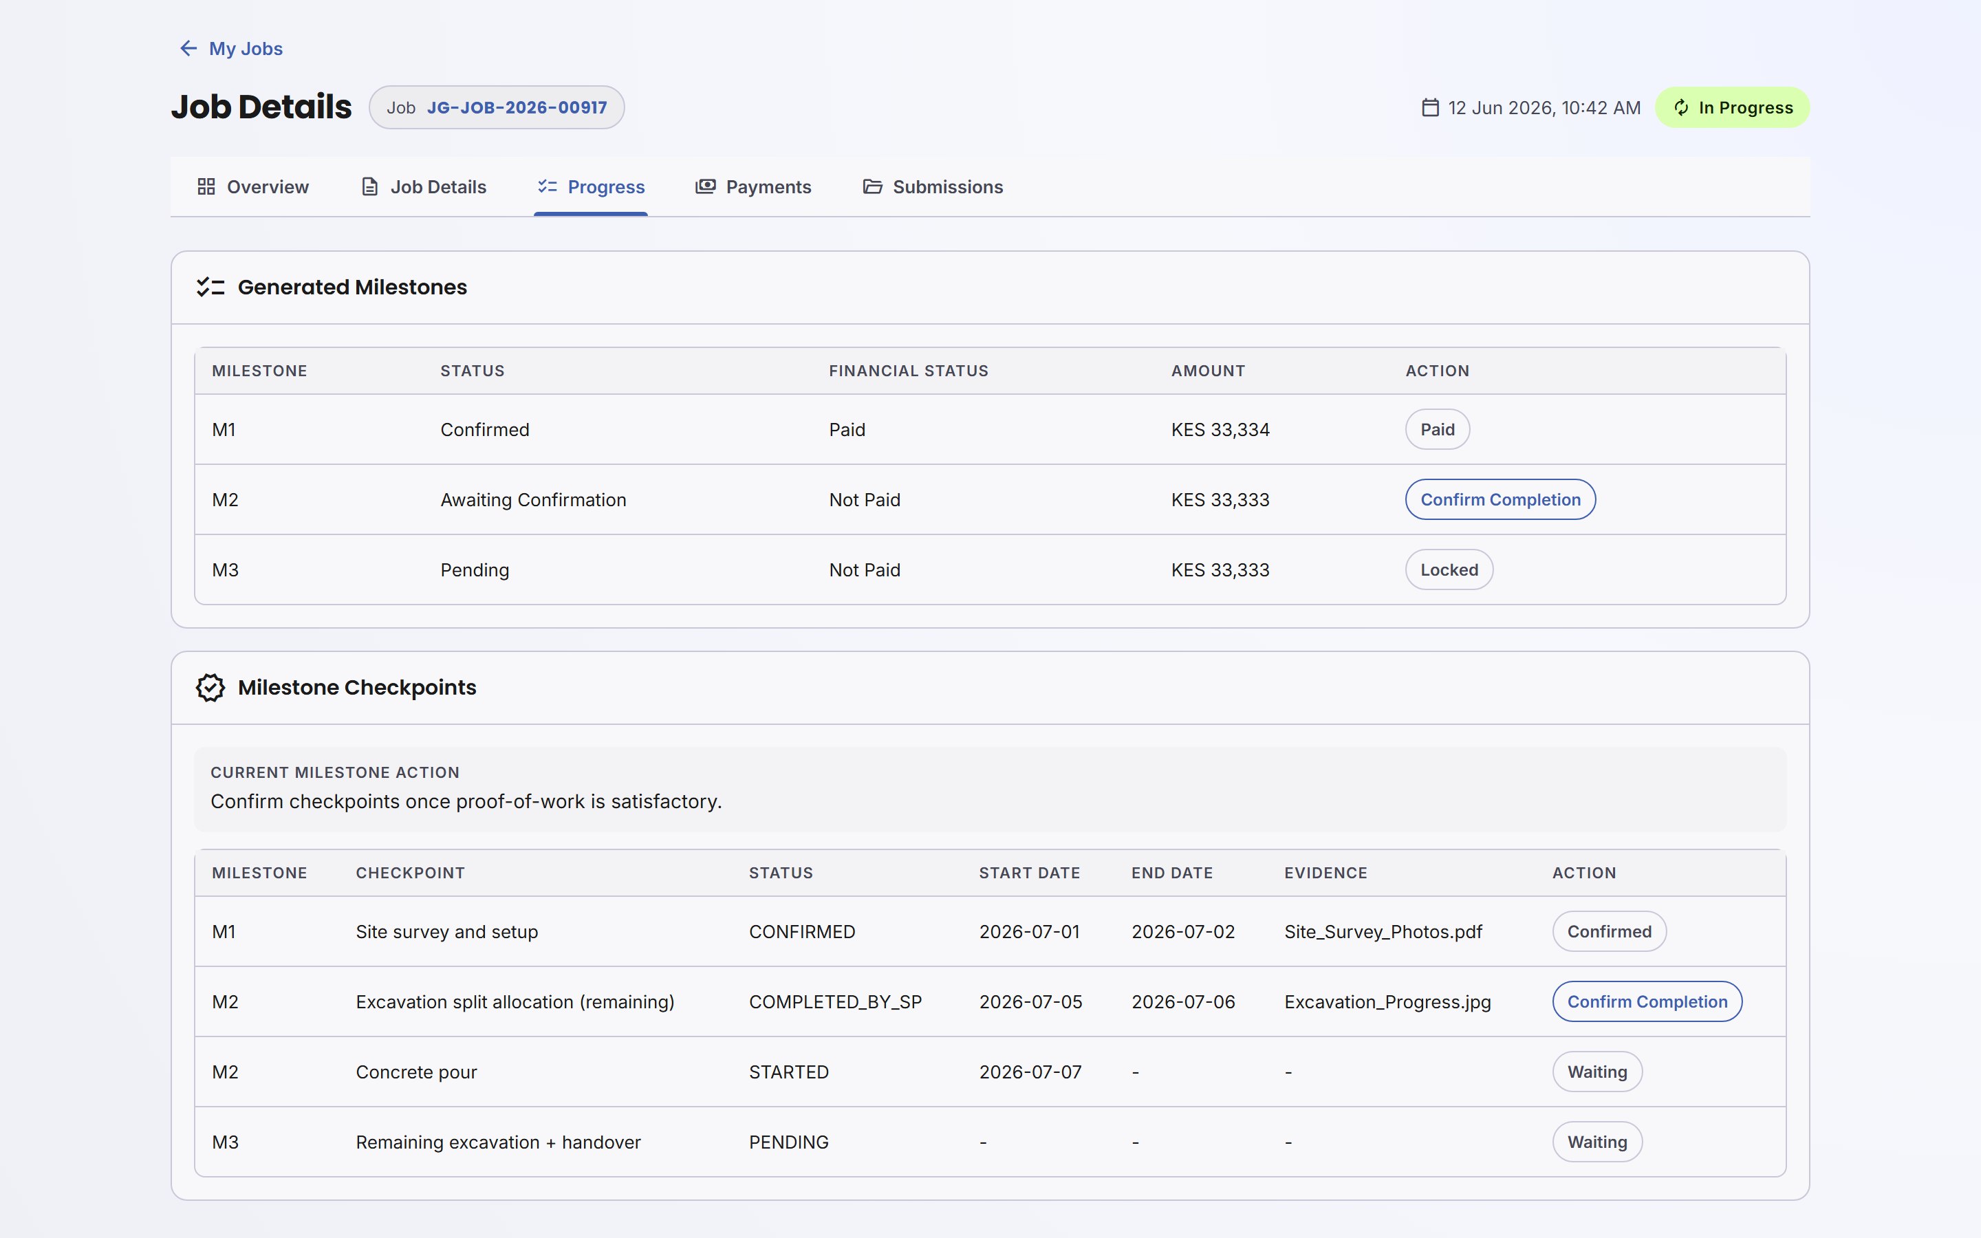The width and height of the screenshot is (1981, 1238).
Task: Open the Excavation_Progress.jpg evidence file
Action: click(x=1387, y=1002)
